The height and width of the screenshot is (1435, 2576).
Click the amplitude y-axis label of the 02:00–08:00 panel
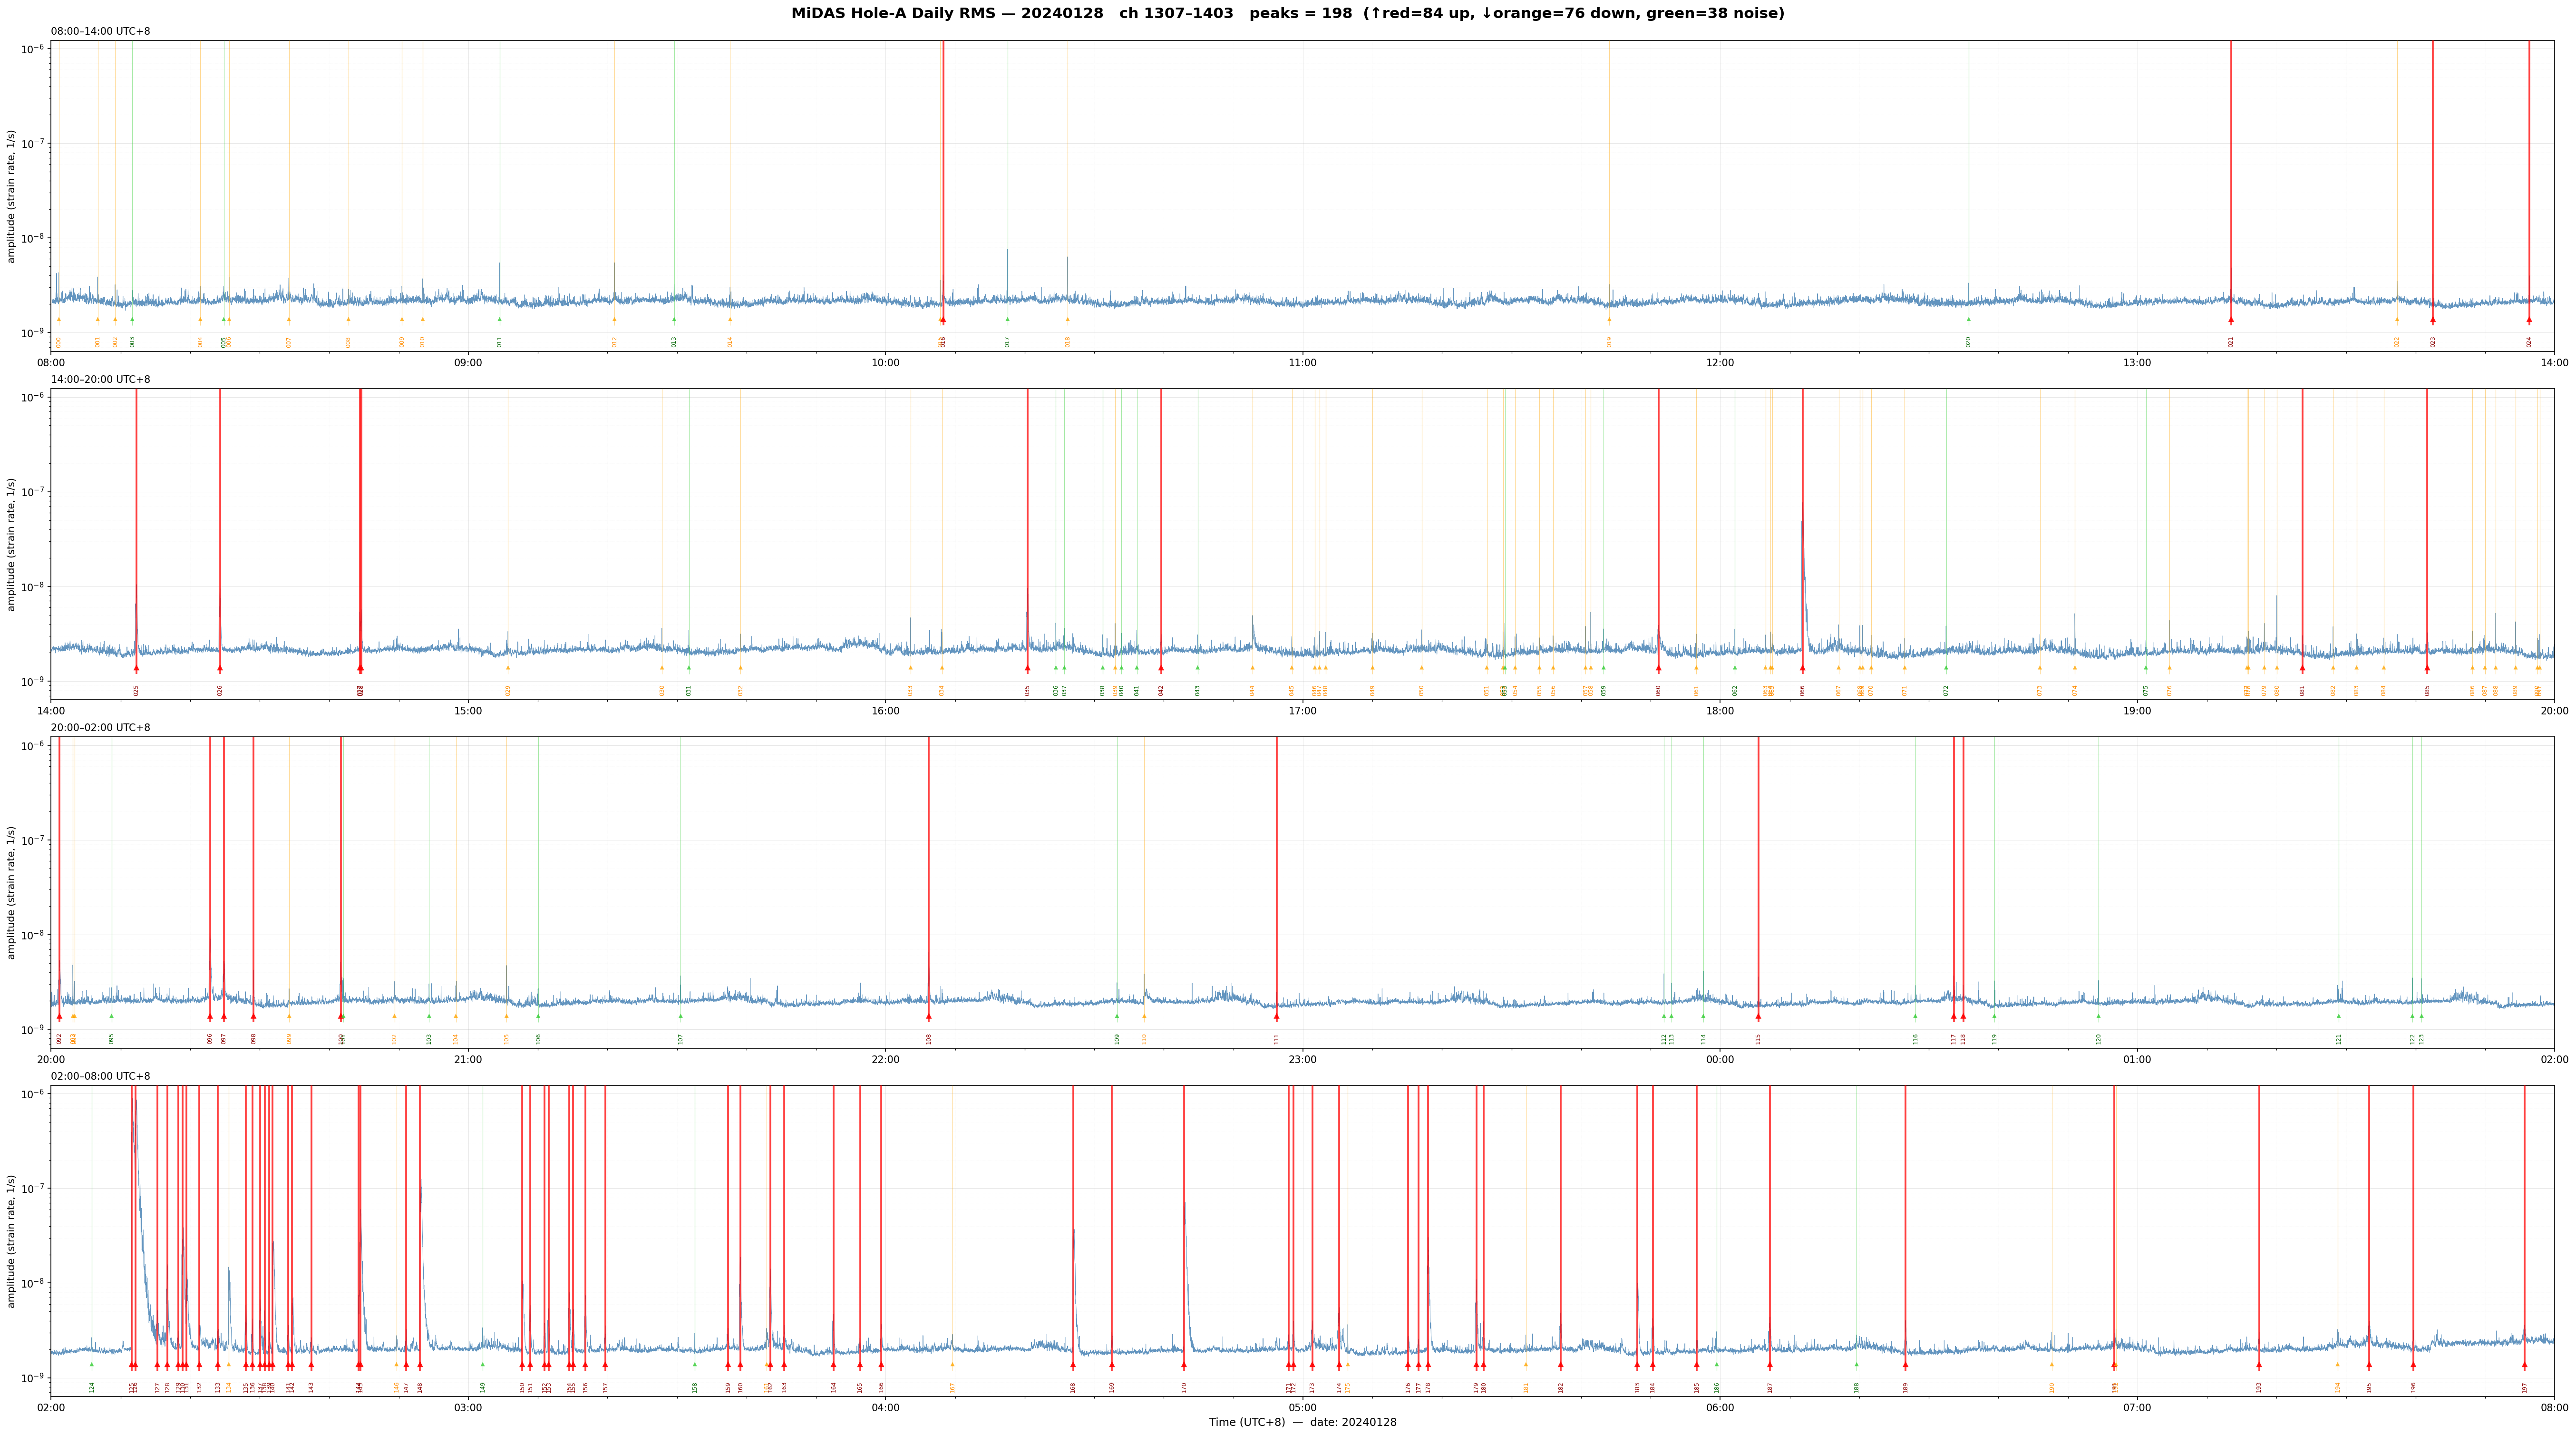(x=12, y=1241)
